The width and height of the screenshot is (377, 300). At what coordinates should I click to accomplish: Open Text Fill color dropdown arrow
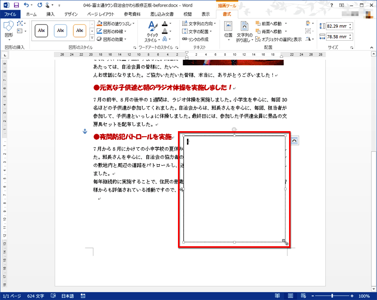click(170, 24)
